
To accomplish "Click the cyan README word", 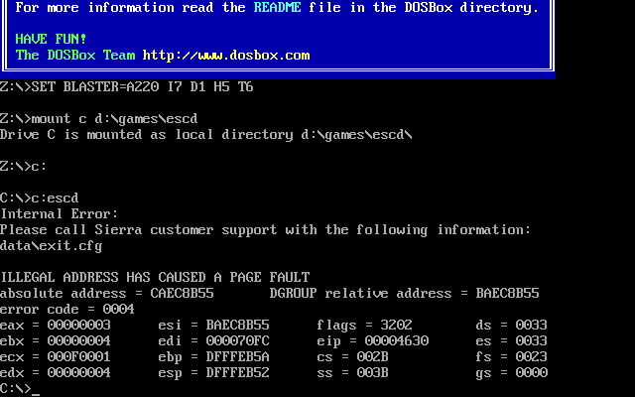I will [x=278, y=7].
